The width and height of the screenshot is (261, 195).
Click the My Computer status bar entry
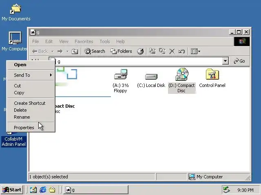[x=206, y=177]
